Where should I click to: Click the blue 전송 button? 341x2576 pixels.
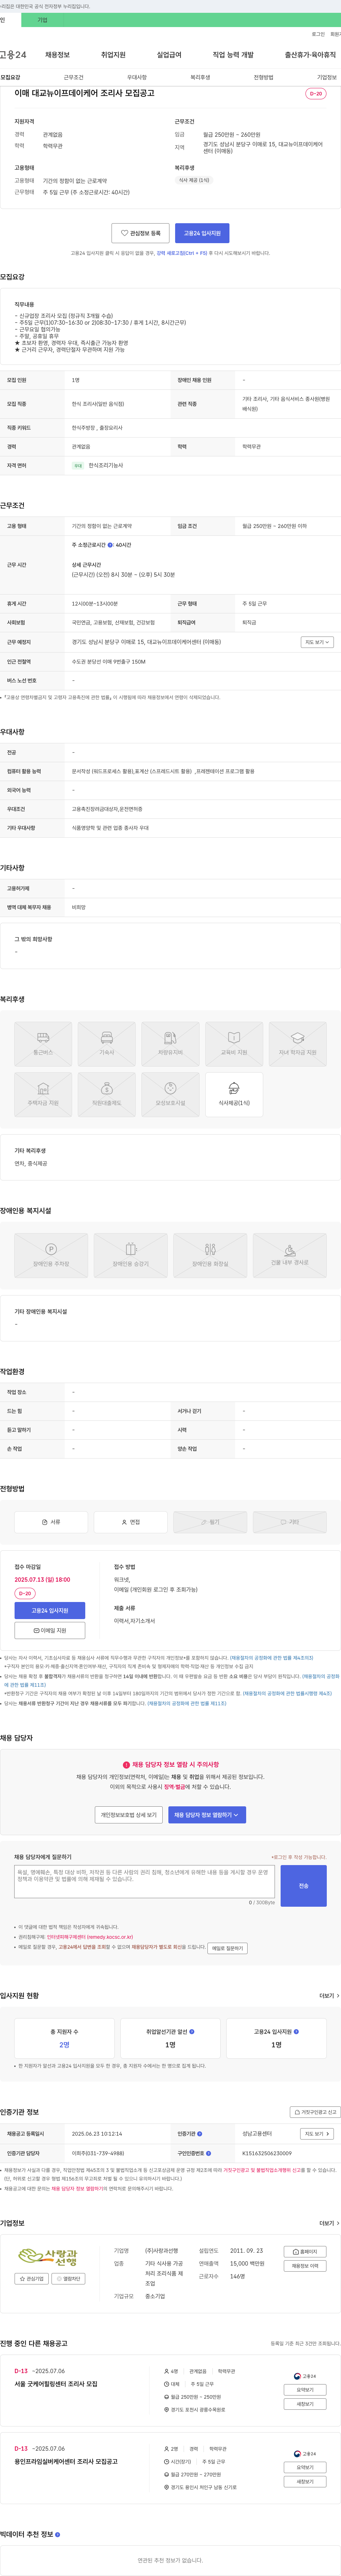pyautogui.click(x=303, y=1886)
